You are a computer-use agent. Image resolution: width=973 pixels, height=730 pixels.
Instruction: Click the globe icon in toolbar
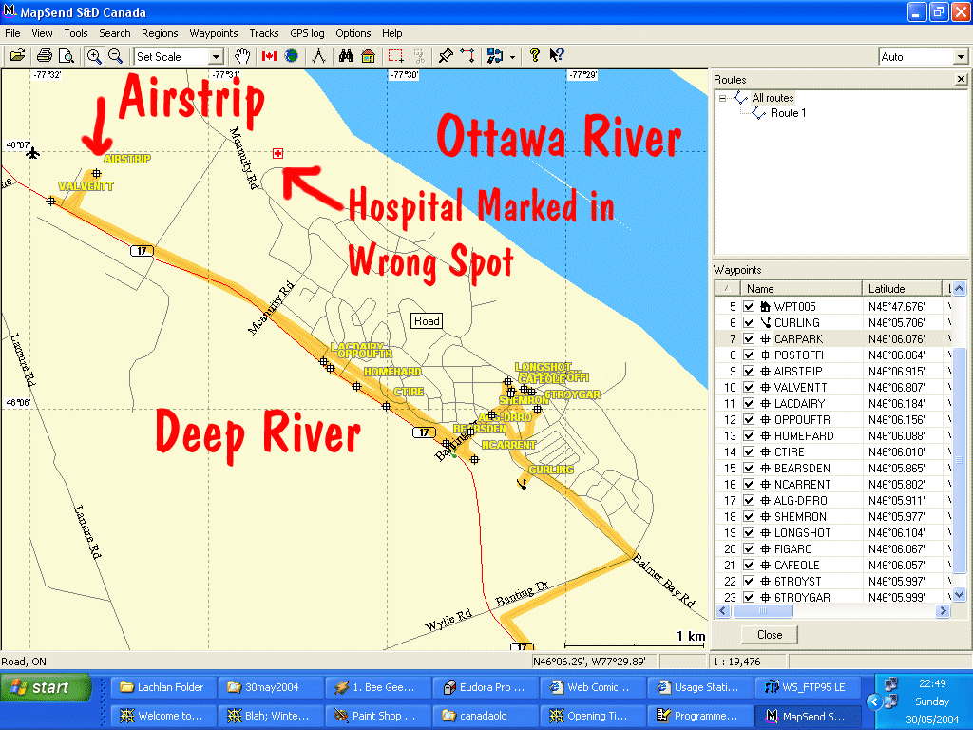point(291,56)
